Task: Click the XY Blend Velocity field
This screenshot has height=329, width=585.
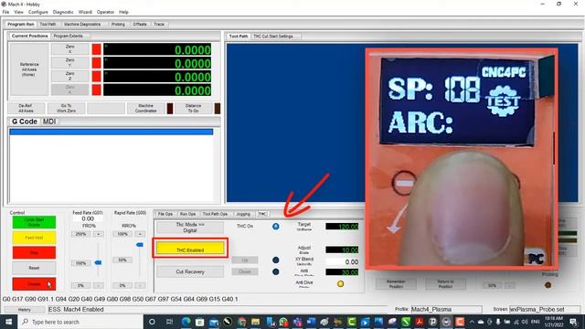Action: [342, 262]
